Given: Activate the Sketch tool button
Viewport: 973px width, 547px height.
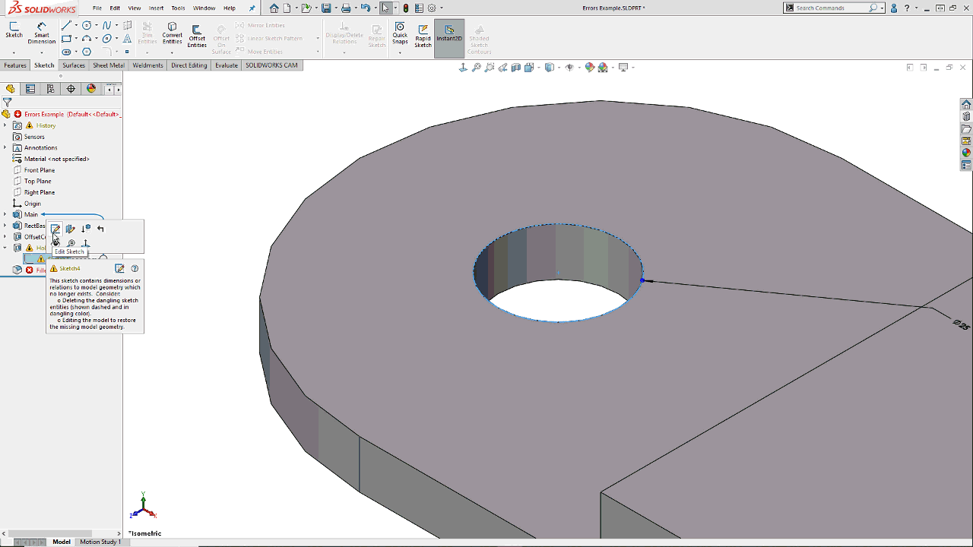Looking at the screenshot, I should pyautogui.click(x=14, y=29).
